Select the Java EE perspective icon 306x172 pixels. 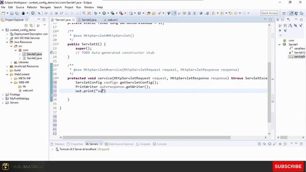[x=291, y=13]
